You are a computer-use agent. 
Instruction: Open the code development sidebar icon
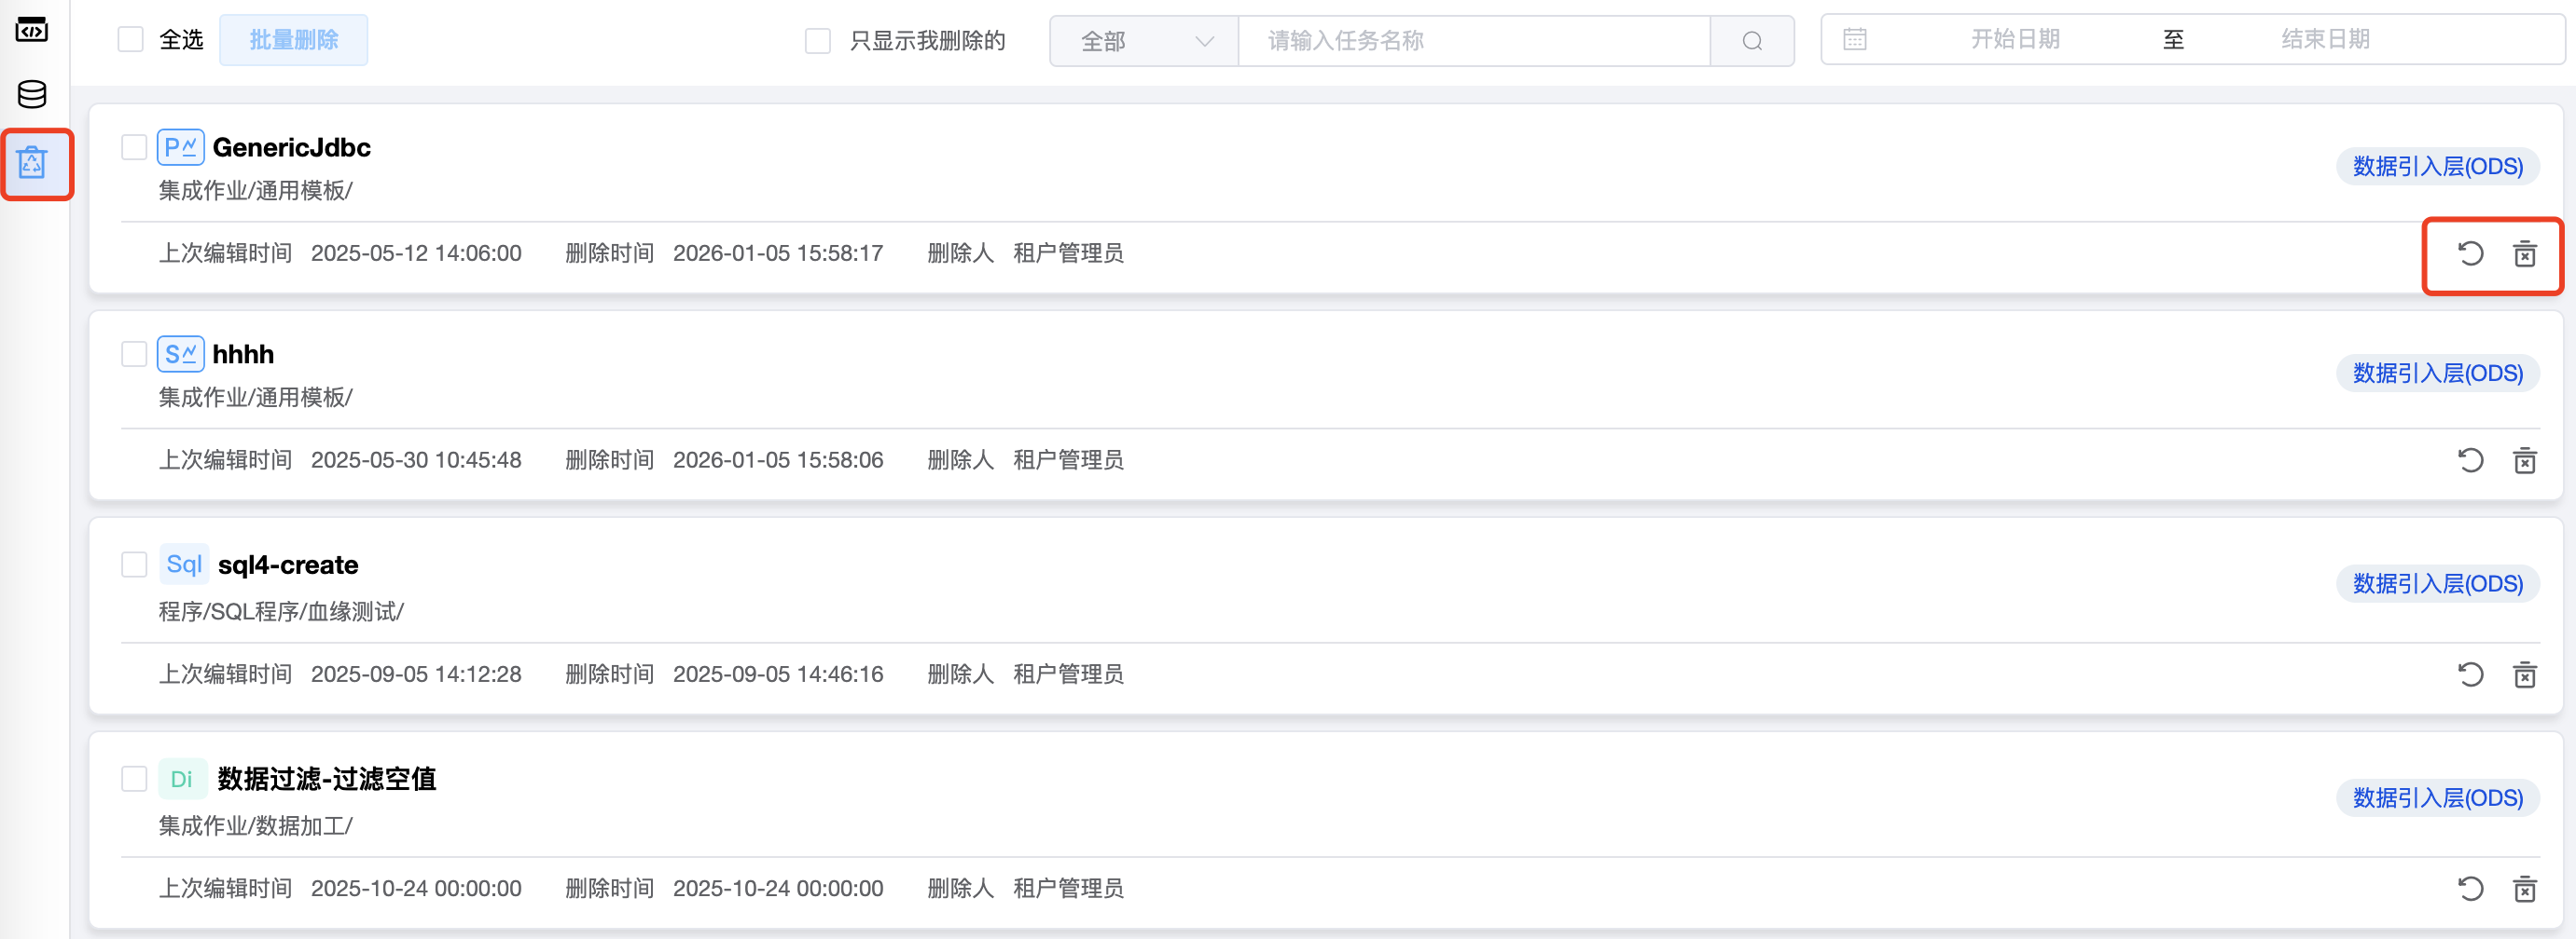click(32, 30)
